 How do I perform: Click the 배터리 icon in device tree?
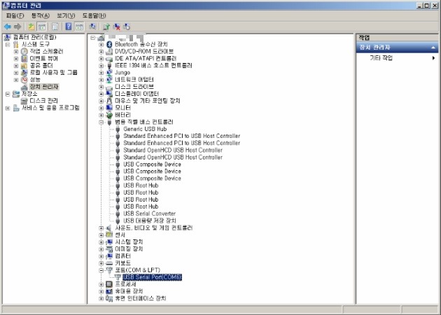[109, 115]
